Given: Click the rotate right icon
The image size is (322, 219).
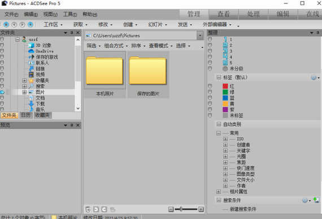Looking at the screenshot, I should click(x=105, y=209).
